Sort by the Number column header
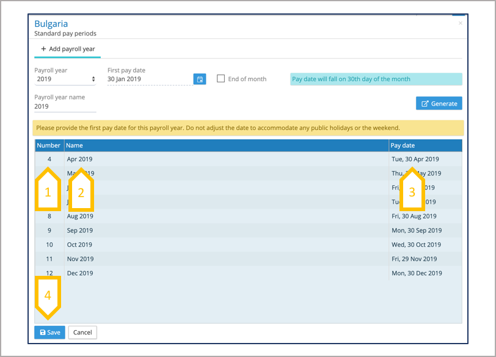Image resolution: width=496 pixels, height=357 pixels. [x=49, y=145]
